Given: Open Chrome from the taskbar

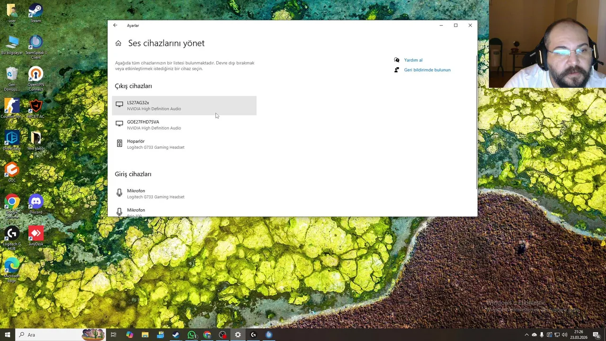Looking at the screenshot, I should point(207,335).
